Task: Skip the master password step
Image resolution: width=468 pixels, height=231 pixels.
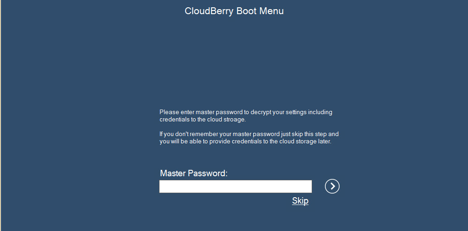Action: pyautogui.click(x=300, y=201)
